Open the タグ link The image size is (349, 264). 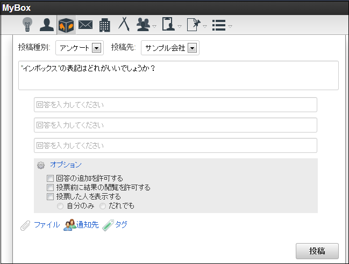click(121, 224)
